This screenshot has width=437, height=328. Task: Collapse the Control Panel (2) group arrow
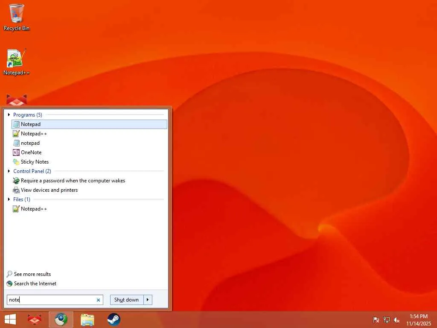coord(9,171)
